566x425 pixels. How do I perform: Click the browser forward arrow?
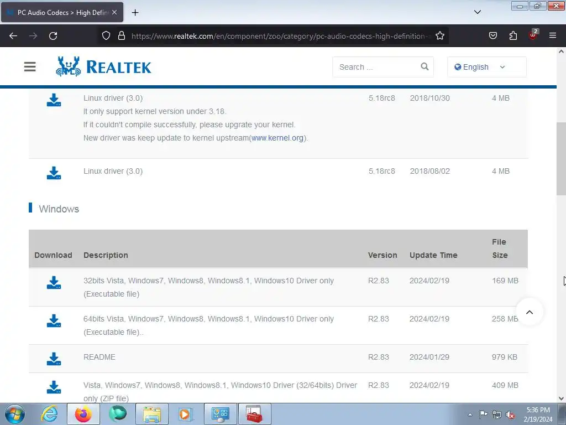[x=33, y=36]
